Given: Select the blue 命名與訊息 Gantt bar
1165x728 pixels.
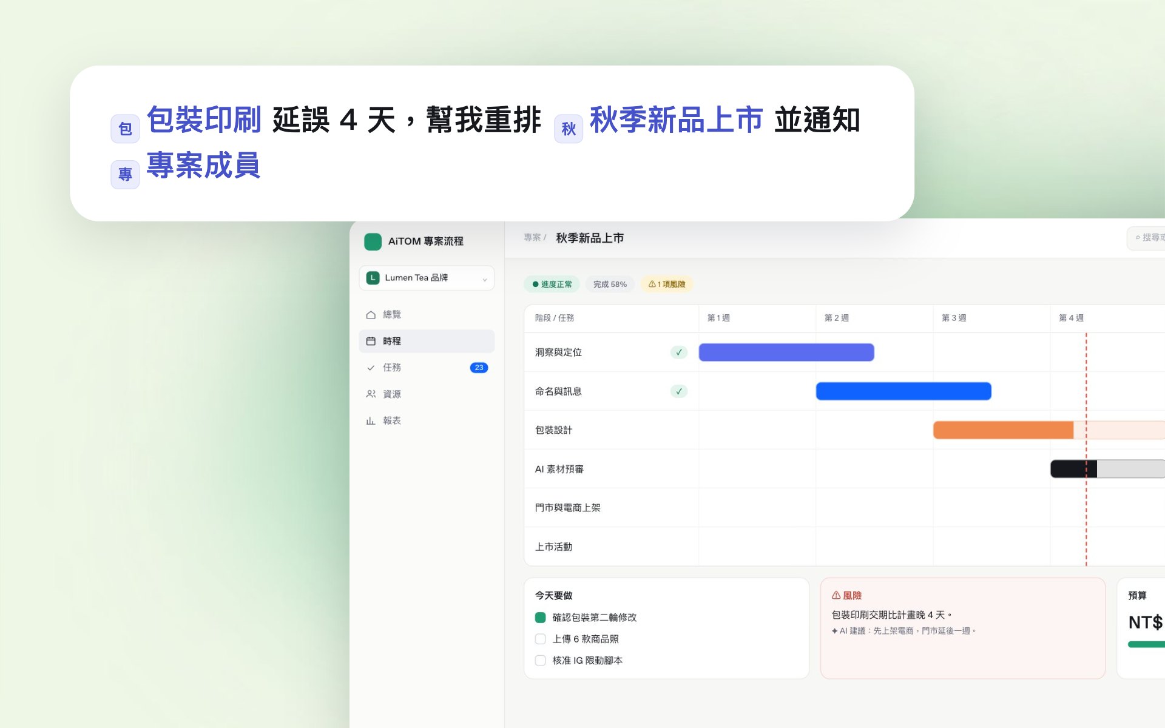Looking at the screenshot, I should pos(903,391).
